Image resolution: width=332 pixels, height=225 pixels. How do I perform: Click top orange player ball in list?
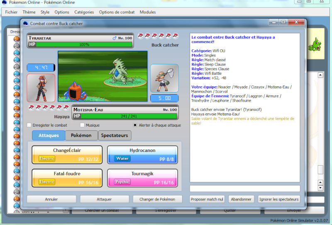(17, 39)
